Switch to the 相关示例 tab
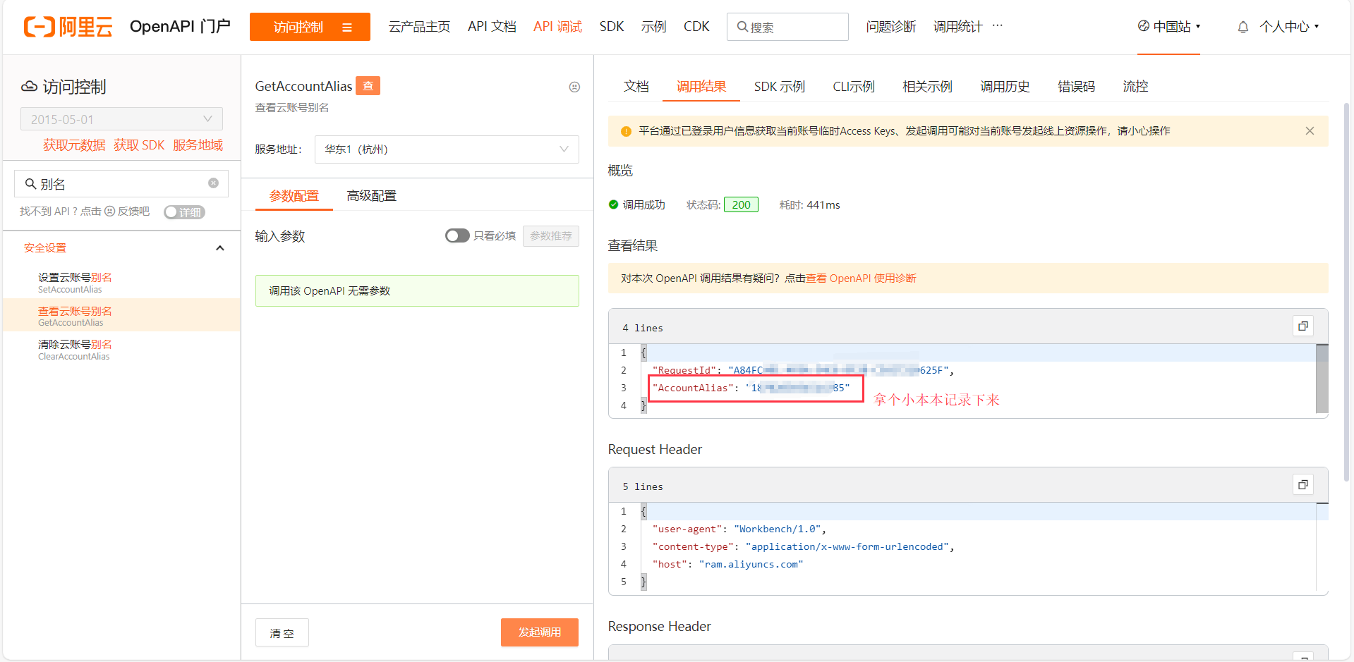Viewport: 1354px width, 662px height. tap(927, 87)
